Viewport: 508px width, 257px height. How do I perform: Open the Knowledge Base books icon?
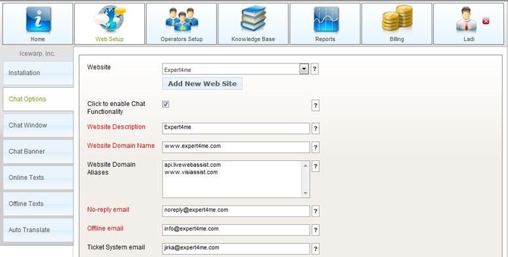pyautogui.click(x=254, y=18)
